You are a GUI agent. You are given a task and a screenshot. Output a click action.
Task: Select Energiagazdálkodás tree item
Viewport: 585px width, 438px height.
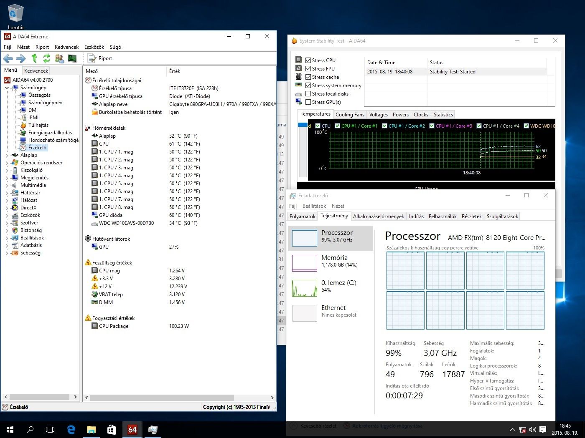coord(50,133)
